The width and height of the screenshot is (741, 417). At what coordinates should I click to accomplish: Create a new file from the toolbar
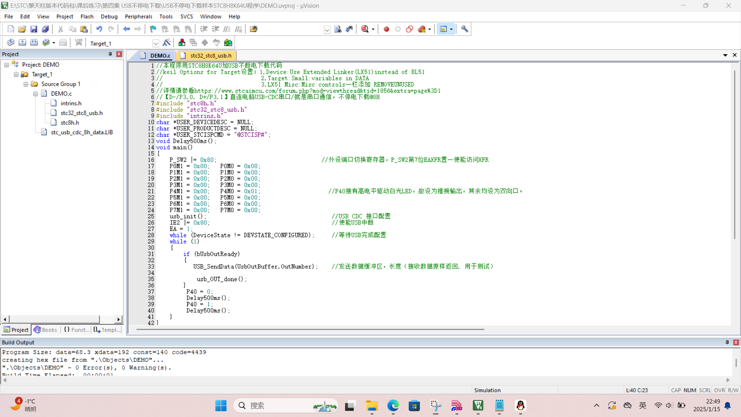(x=10, y=29)
